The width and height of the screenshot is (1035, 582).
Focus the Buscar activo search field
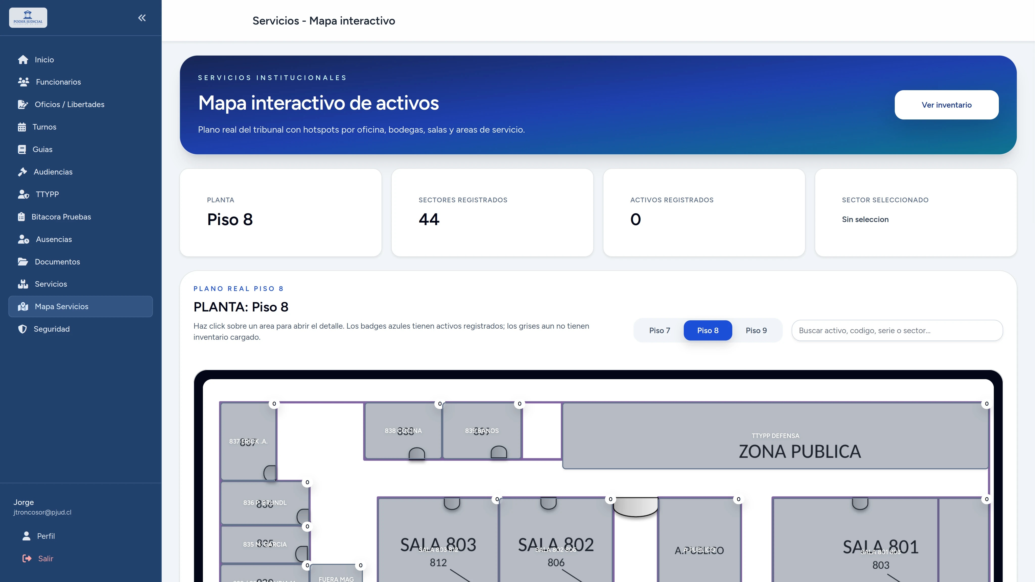pyautogui.click(x=897, y=330)
